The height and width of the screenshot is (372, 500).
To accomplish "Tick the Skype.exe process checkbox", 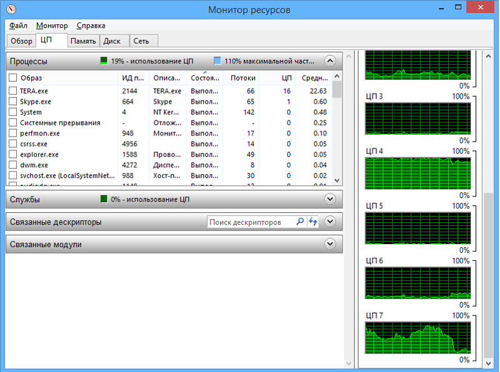I will (x=12, y=102).
